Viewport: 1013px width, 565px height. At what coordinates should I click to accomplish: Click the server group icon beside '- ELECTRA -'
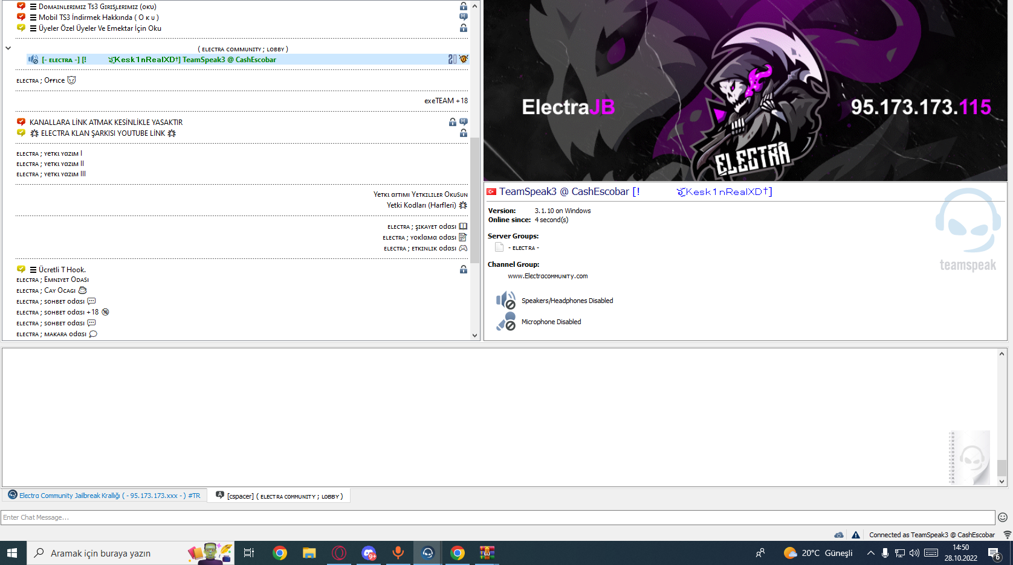(499, 247)
